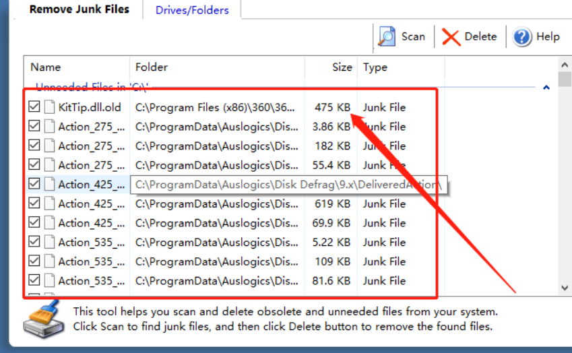Click the 5.22 KB size cell
Image resolution: width=572 pixels, height=353 pixels.
pos(331,243)
